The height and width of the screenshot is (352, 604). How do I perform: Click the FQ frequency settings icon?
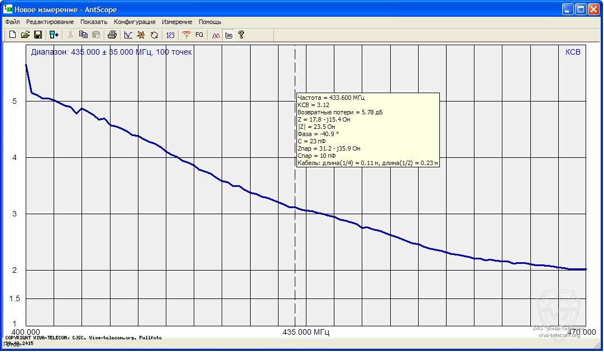199,35
